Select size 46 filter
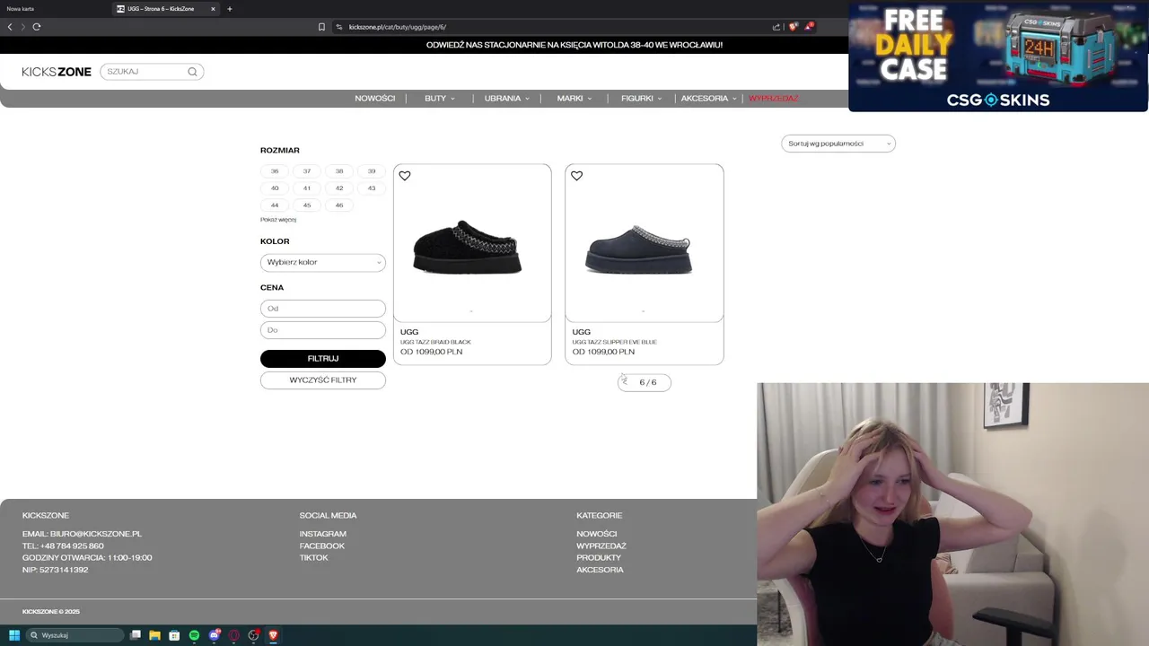 [339, 205]
